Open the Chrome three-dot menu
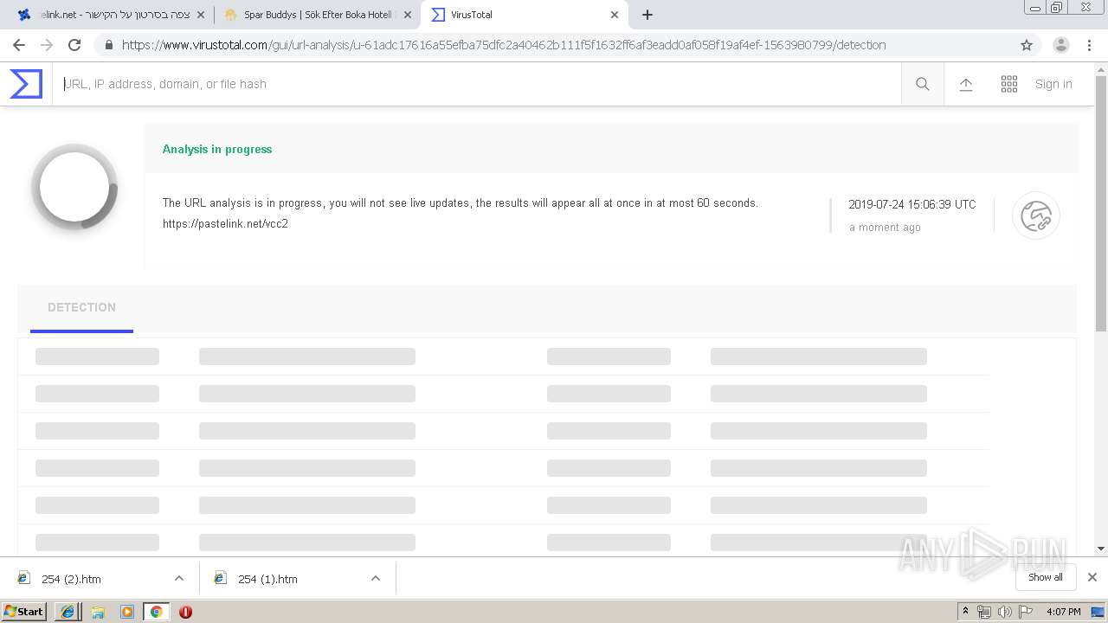The width and height of the screenshot is (1108, 623). [x=1089, y=45]
